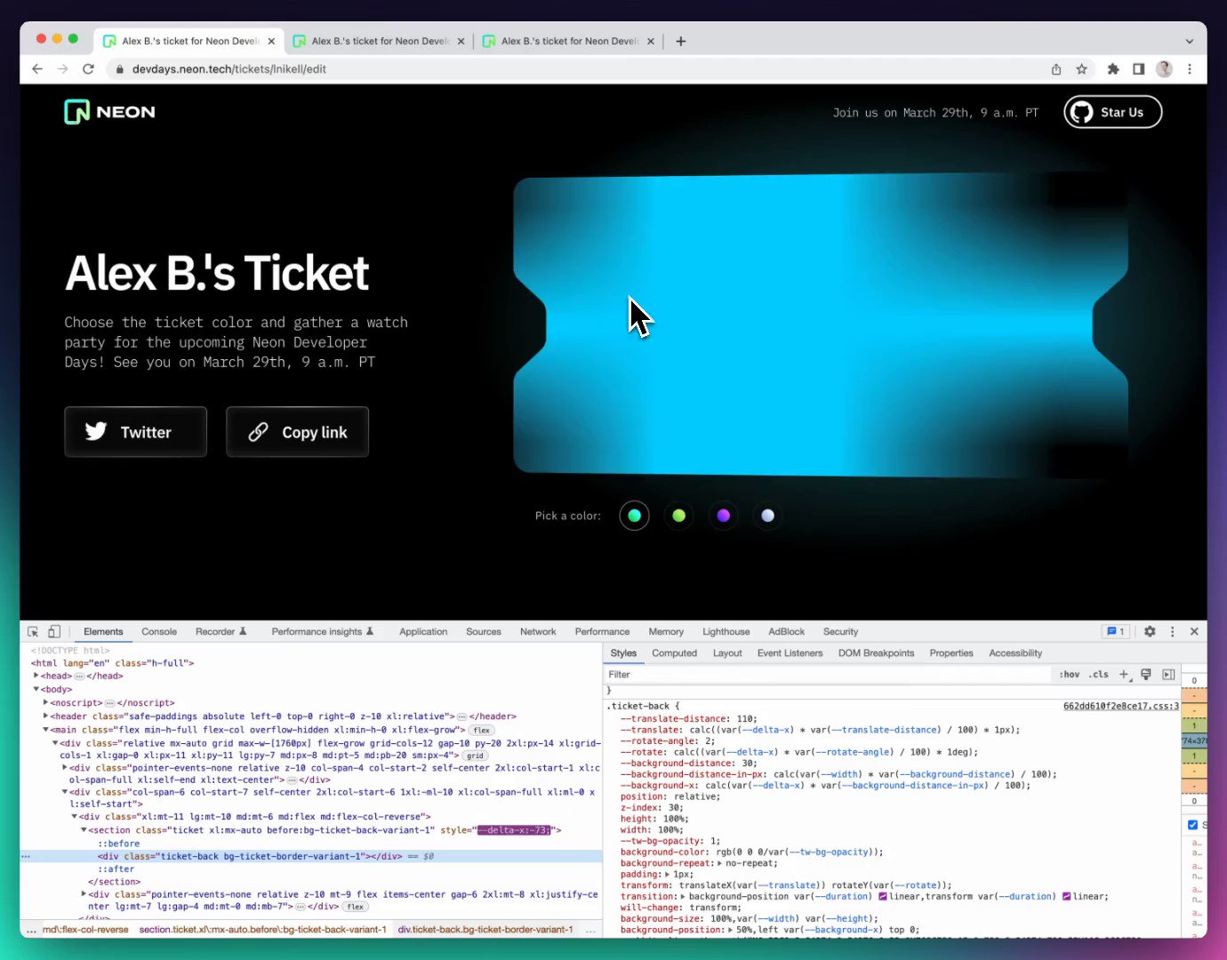1227x960 pixels.
Task: Open the Chrome three-dot menu
Action: (x=1190, y=68)
